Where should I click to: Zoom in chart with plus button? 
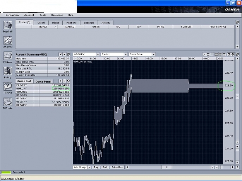coord(232,167)
